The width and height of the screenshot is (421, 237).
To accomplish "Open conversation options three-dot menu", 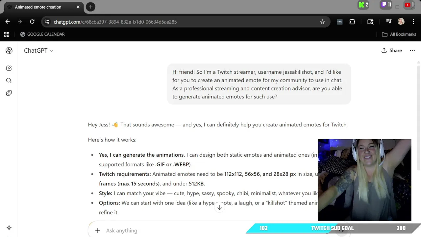I will (x=412, y=50).
